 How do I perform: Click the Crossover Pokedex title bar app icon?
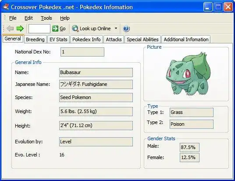click(x=6, y=7)
